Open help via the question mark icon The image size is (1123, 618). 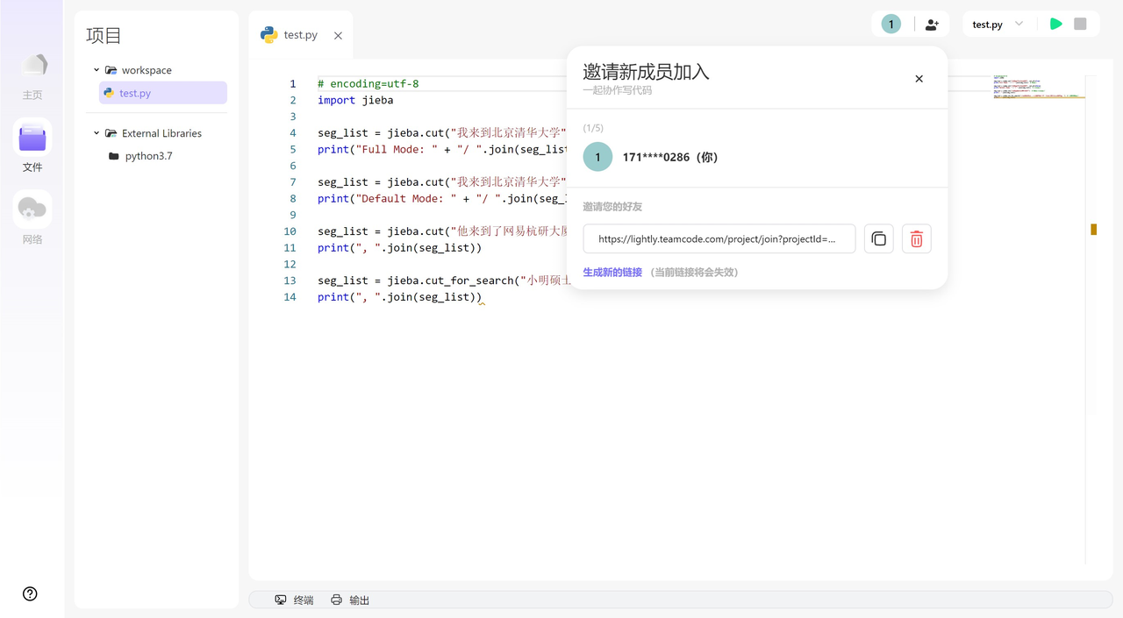(x=31, y=593)
